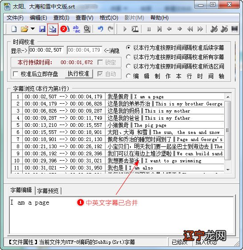Click the 执行校准 button
243x250 pixels.
click(x=79, y=74)
